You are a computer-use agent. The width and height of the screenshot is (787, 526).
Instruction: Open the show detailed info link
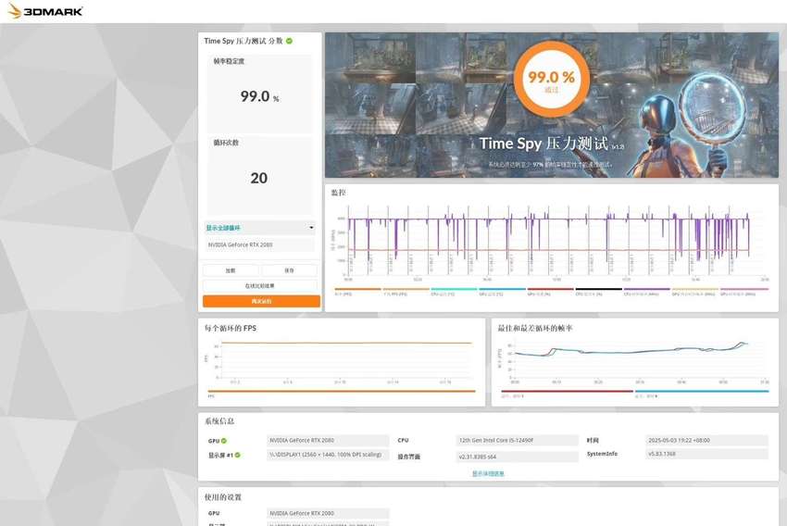coord(488,473)
